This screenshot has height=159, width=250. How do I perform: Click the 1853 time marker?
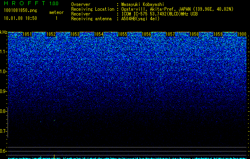(75, 34)
